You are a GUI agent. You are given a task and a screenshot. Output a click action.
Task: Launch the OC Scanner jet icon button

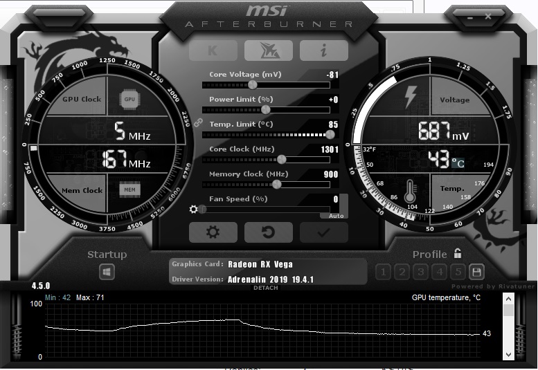coord(269,50)
